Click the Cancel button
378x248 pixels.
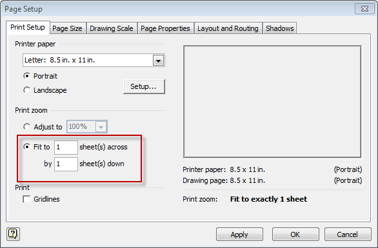click(348, 234)
